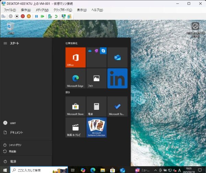206x173 pixels.
Task: Open the desktop shortcut icon at top right
Action: pyautogui.click(x=195, y=29)
